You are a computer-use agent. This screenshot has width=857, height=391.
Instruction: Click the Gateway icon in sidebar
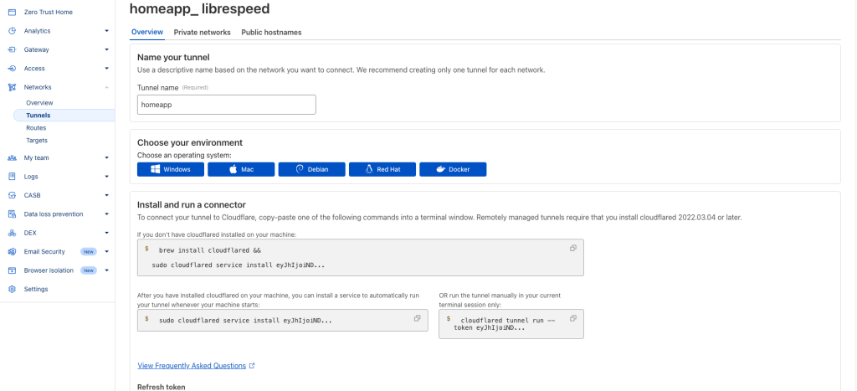[x=12, y=49]
